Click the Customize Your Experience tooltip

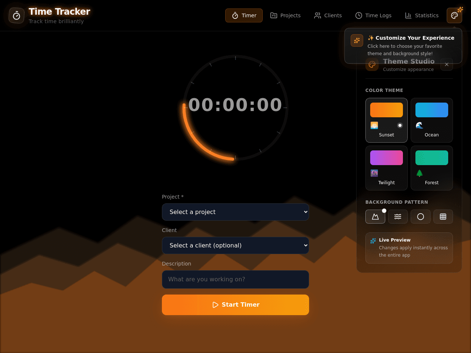[403, 46]
